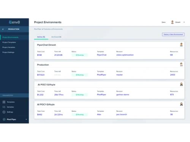Open the PiperChat Dinesh environment title

(x=46, y=45)
